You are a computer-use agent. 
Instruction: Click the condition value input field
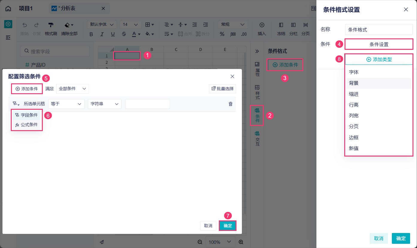pos(148,104)
